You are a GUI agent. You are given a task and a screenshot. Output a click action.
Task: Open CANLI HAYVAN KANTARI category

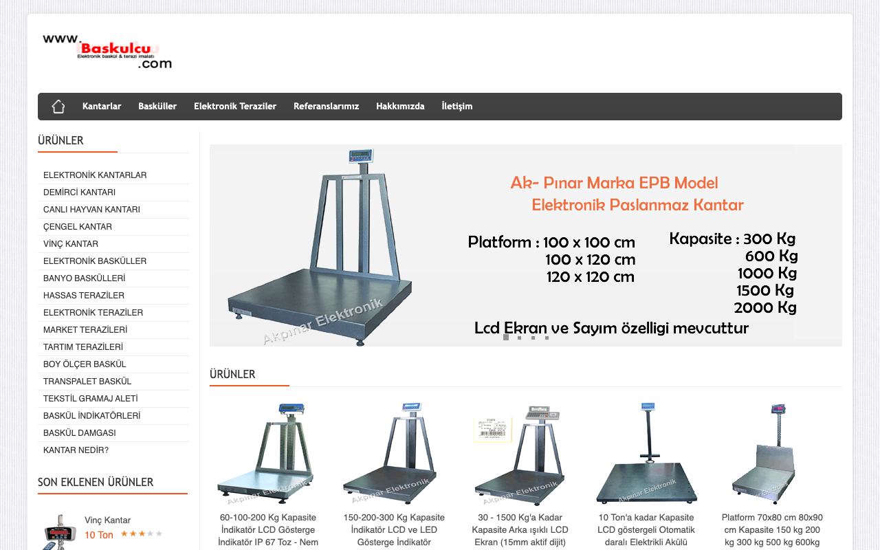click(x=91, y=210)
